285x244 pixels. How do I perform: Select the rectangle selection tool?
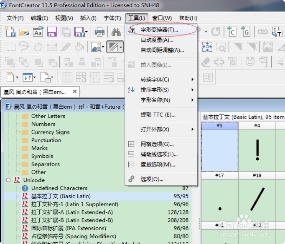pos(10,47)
